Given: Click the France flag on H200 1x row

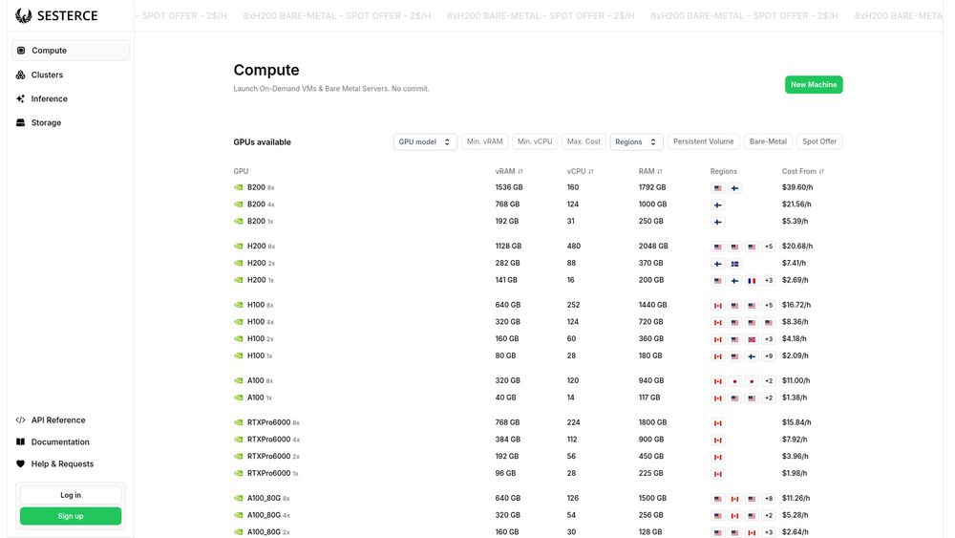Looking at the screenshot, I should [x=752, y=281].
